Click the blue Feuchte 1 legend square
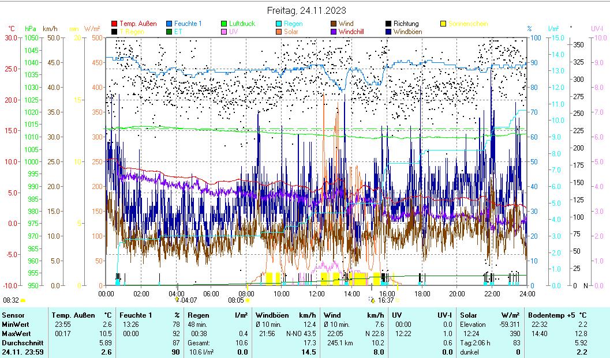Image resolution: width=610 pixels, height=358 pixels. tap(170, 24)
